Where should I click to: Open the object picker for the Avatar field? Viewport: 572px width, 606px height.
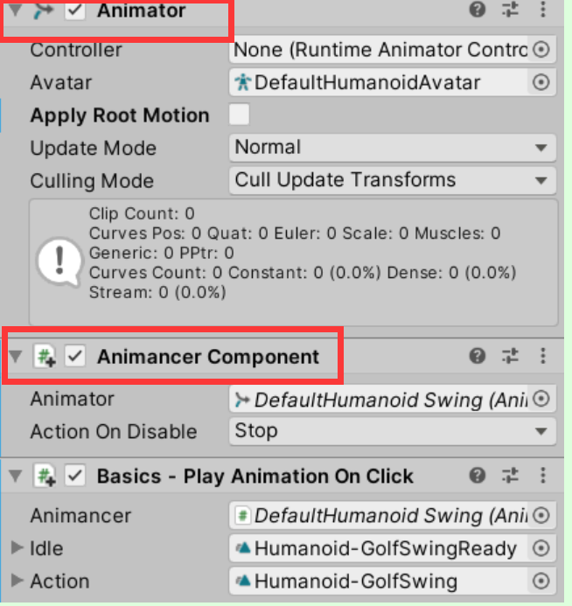(541, 82)
